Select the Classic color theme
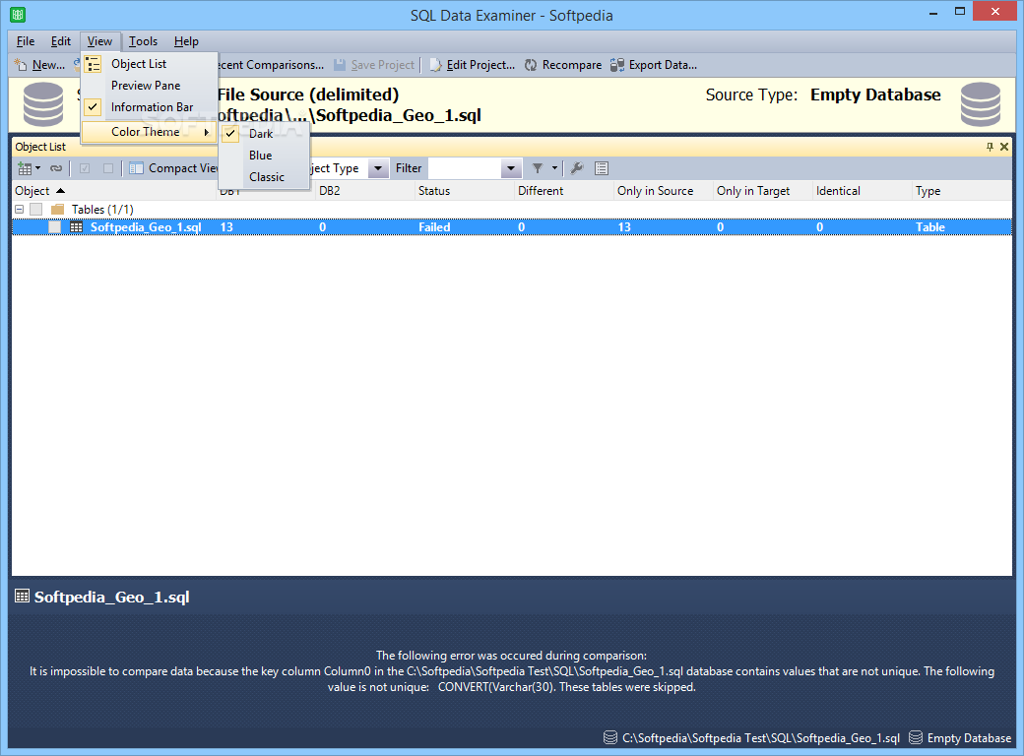This screenshot has width=1024, height=756. [264, 177]
